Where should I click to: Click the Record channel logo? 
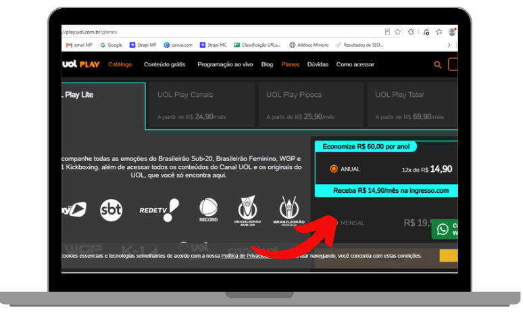pyautogui.click(x=209, y=210)
